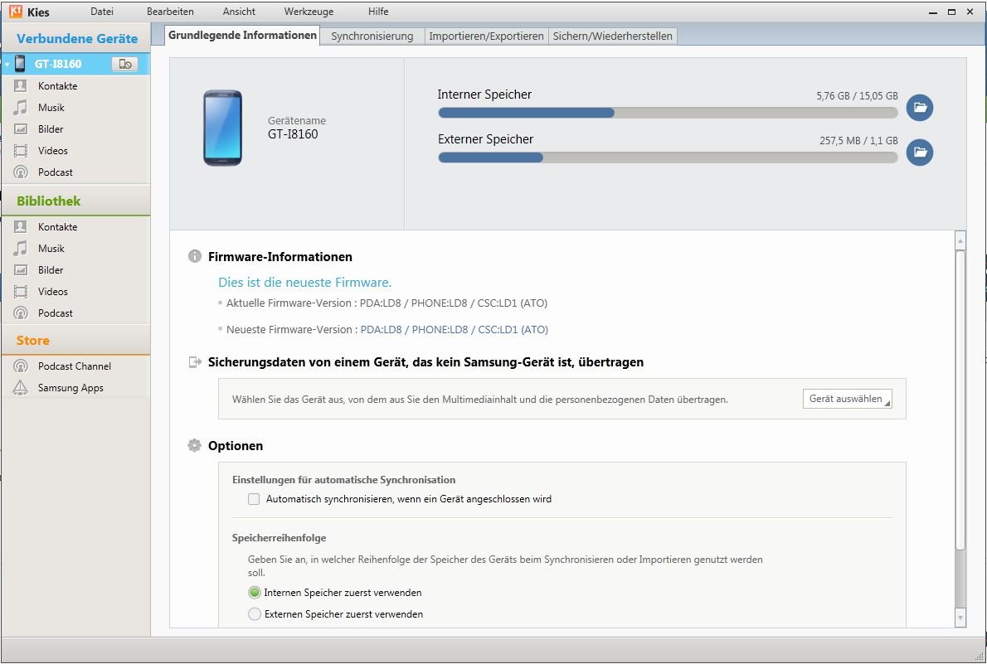Select Internen Speicher zuerst verwenden
The width and height of the screenshot is (987, 664).
[255, 592]
